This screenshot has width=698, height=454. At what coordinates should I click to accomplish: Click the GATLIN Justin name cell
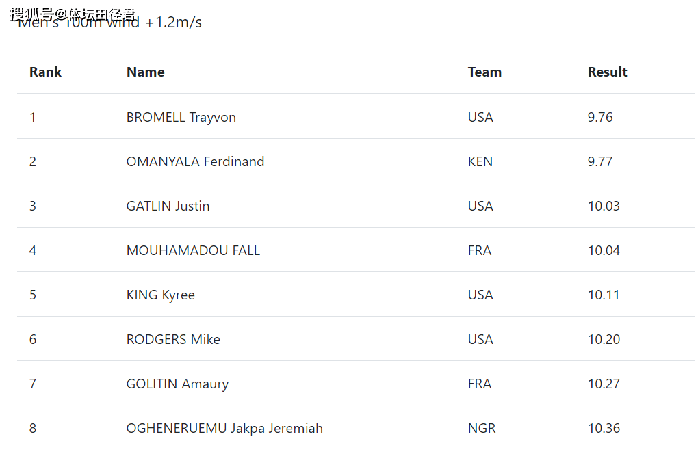pos(168,206)
